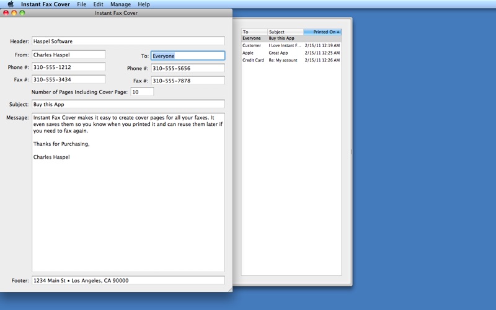Click the To column header in list
496x310 pixels.
tap(254, 32)
